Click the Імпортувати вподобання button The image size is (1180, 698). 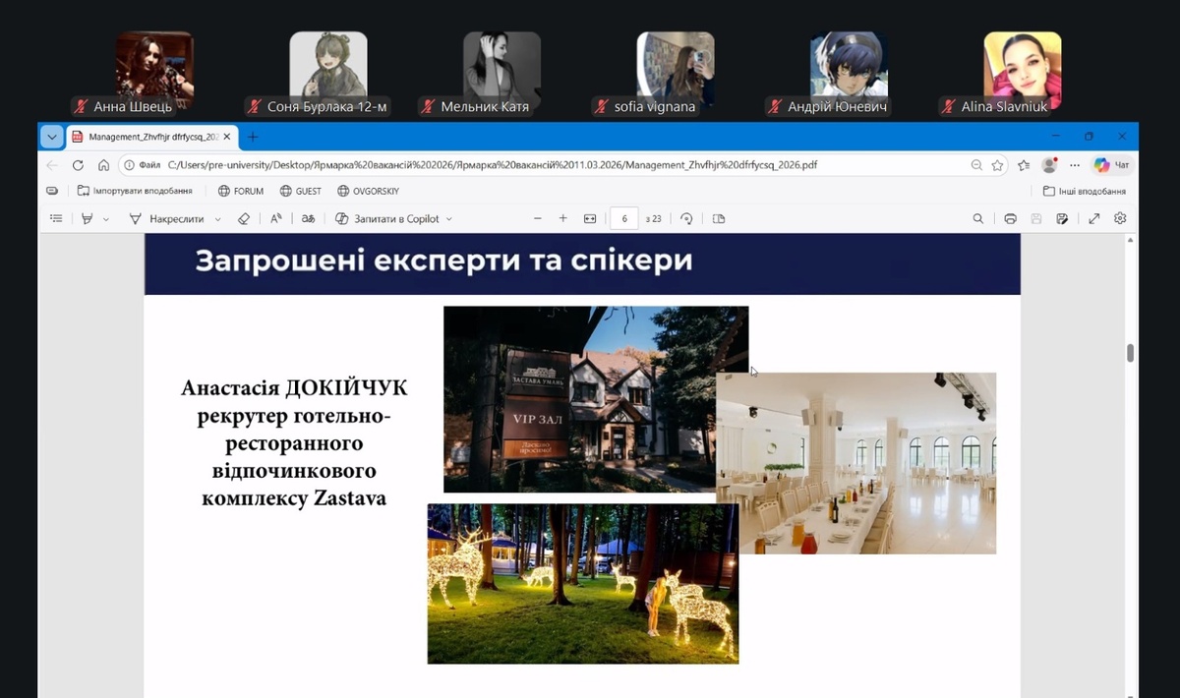135,191
